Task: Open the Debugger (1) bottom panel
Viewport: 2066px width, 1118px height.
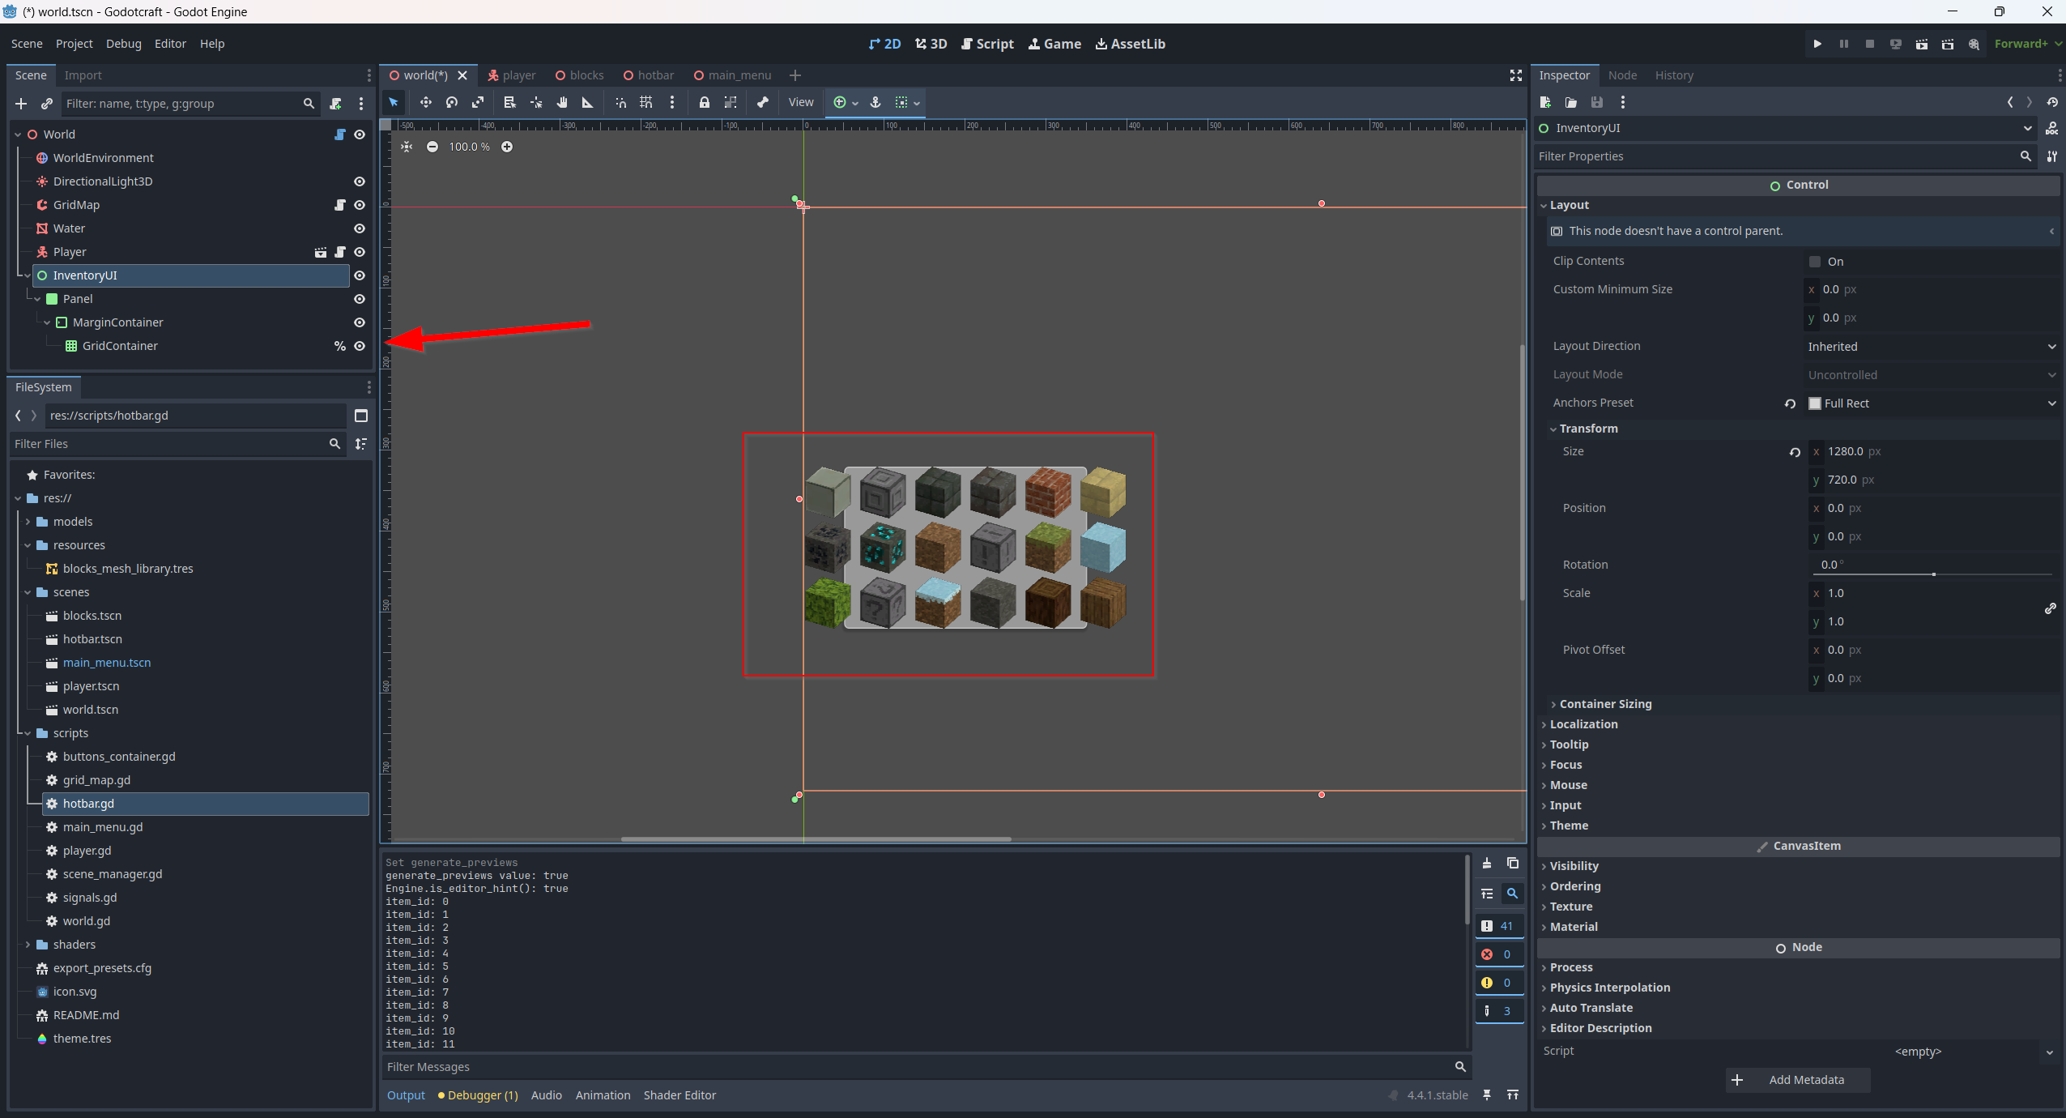Action: [x=478, y=1095]
